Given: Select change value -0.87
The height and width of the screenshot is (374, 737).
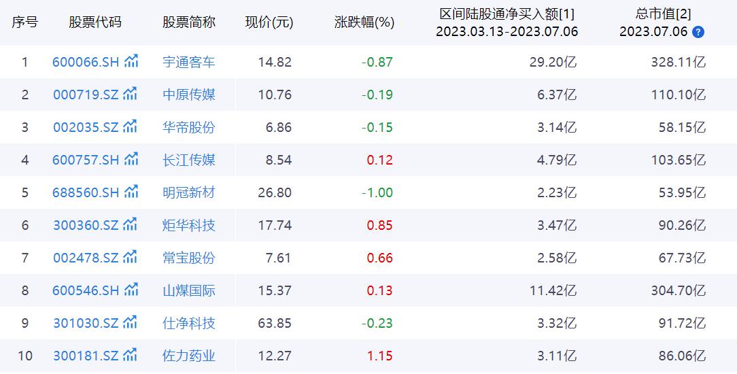Looking at the screenshot, I should click(x=377, y=62).
